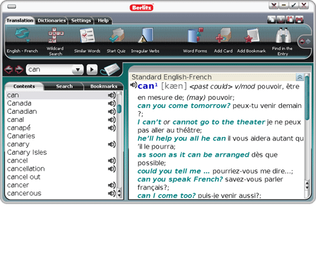Open Irregular Verbs reference

click(x=145, y=40)
